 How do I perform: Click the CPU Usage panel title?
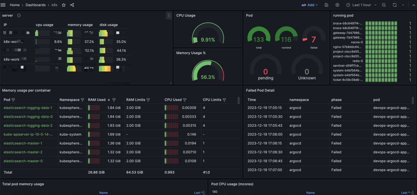[186, 15]
